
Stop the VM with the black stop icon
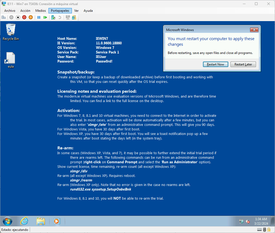tap(18, 17)
